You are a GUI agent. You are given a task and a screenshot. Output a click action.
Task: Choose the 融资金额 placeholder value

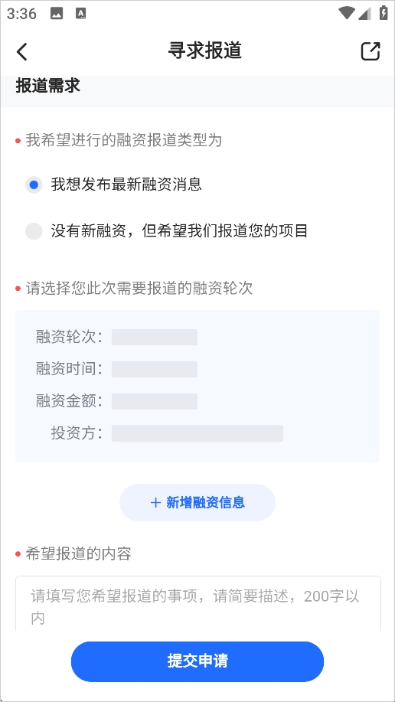[x=155, y=402]
